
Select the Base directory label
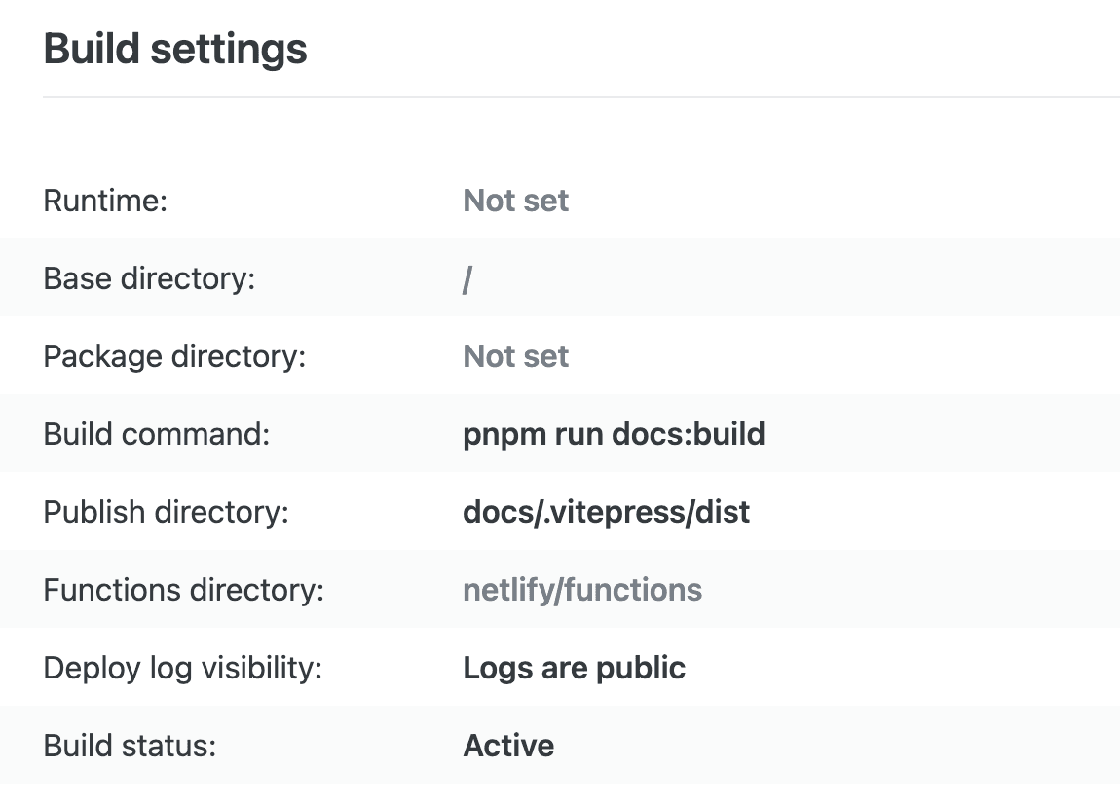[x=149, y=278]
